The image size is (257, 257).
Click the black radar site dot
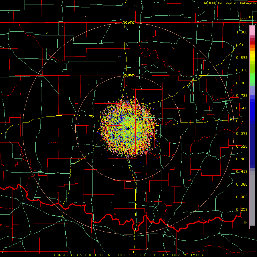128,128
